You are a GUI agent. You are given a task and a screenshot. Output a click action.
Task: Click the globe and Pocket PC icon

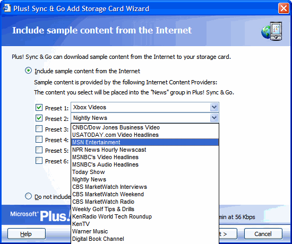coord(271,31)
